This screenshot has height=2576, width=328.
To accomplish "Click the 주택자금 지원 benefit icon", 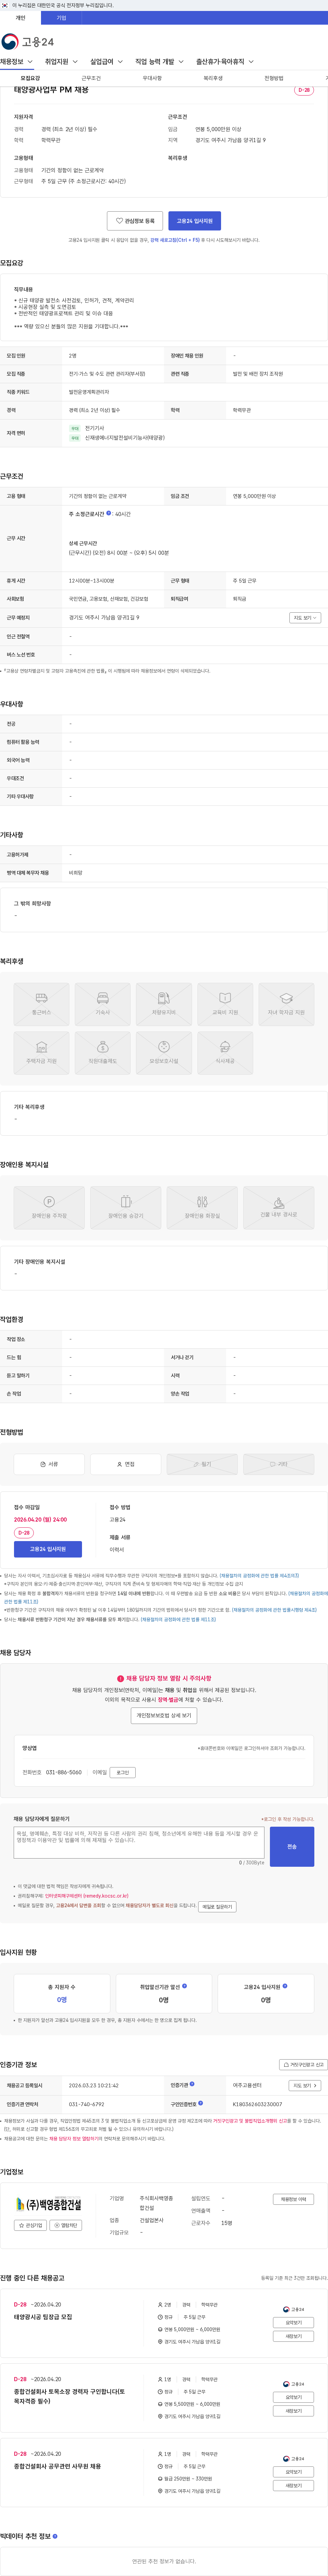I will pyautogui.click(x=42, y=1053).
